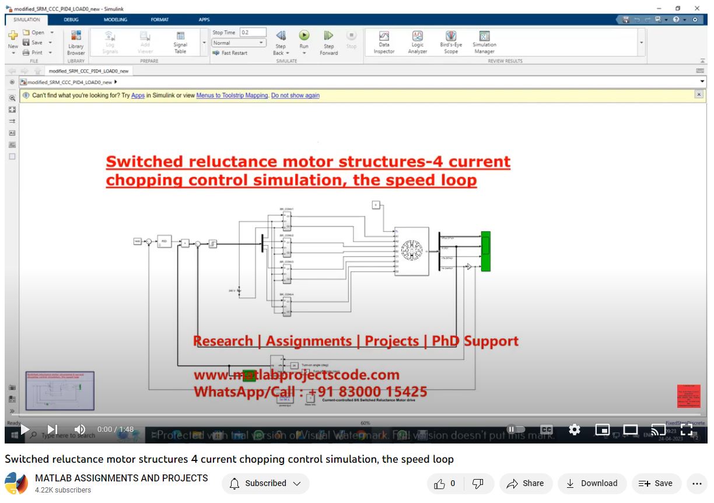The height and width of the screenshot is (503, 714).
Task: Open the Simulation Manager
Action: [484, 37]
